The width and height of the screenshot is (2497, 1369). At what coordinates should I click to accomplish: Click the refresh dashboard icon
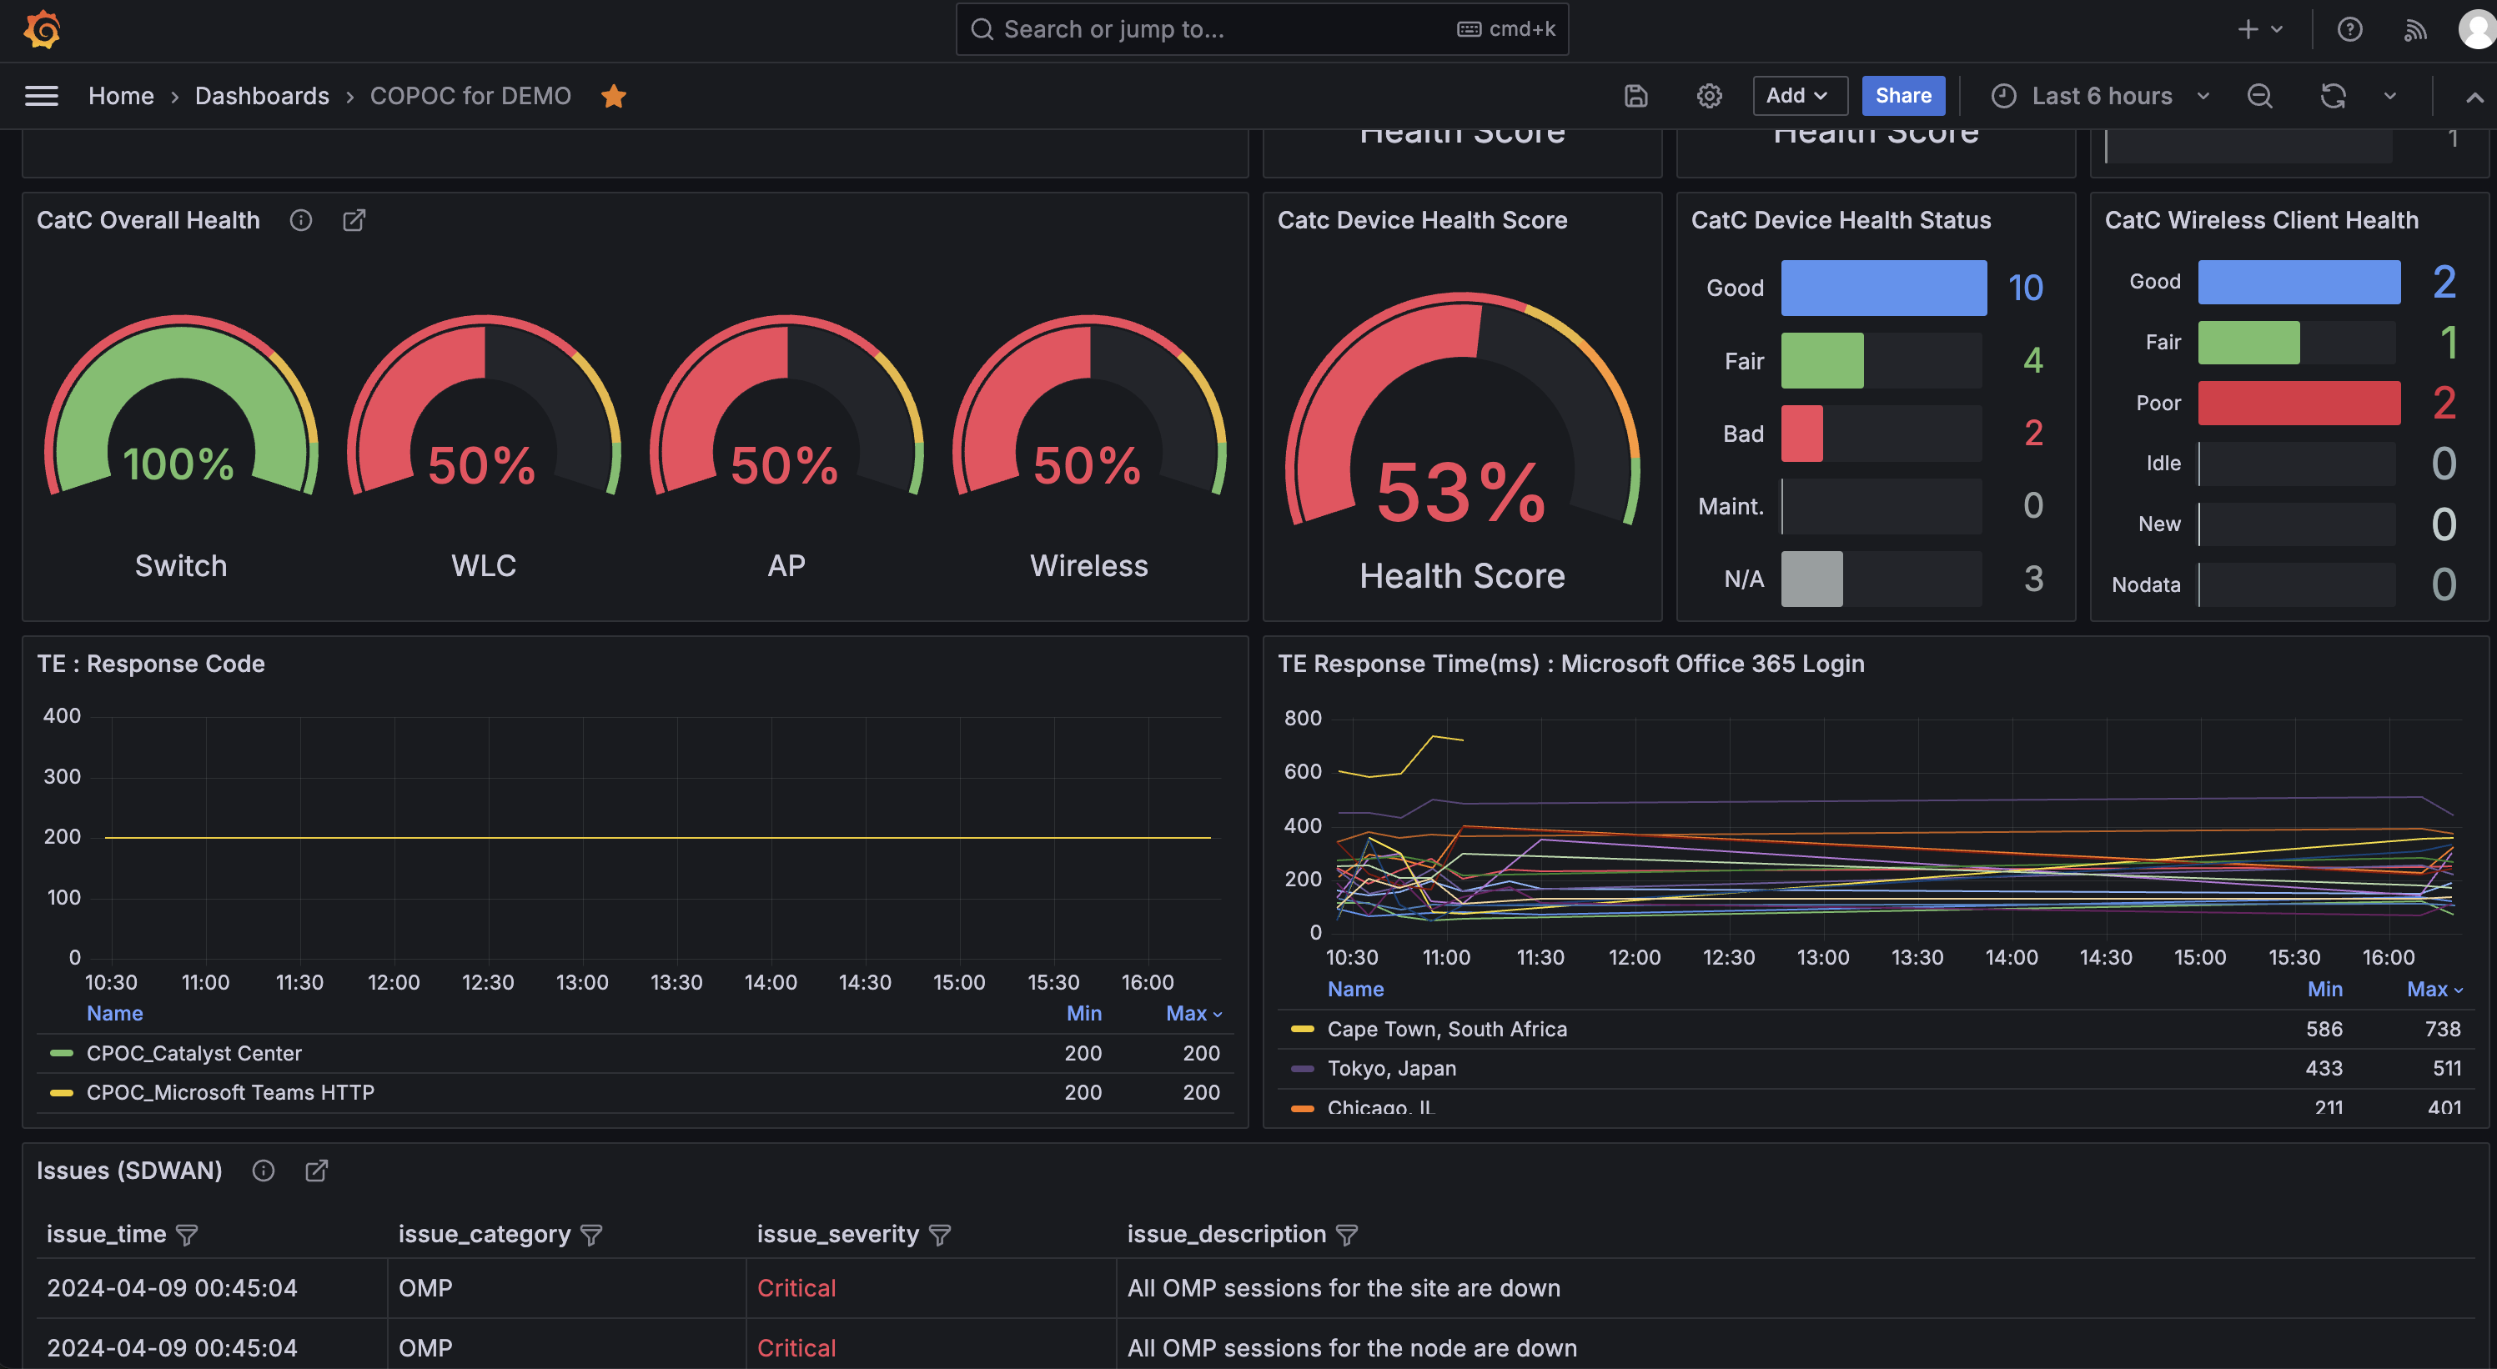pyautogui.click(x=2334, y=96)
